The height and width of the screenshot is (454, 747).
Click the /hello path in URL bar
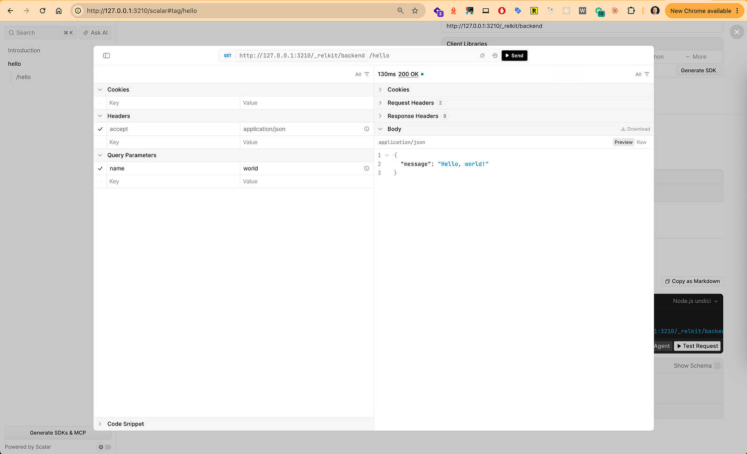click(380, 56)
